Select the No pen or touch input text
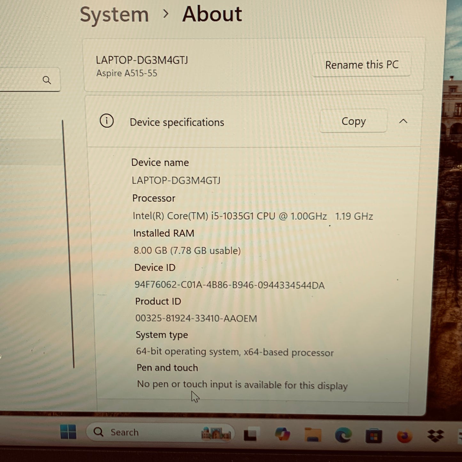 [x=242, y=385]
